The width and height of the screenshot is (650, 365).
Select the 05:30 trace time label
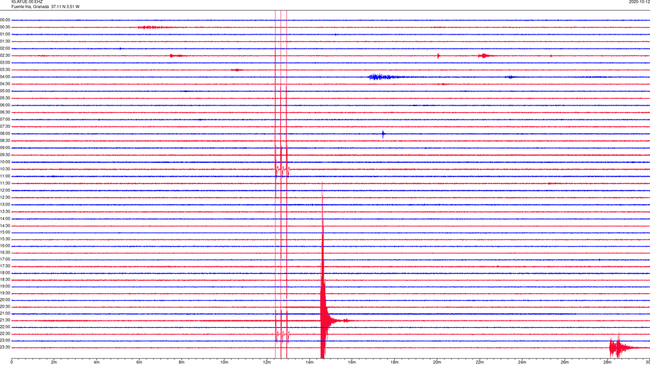point(5,98)
